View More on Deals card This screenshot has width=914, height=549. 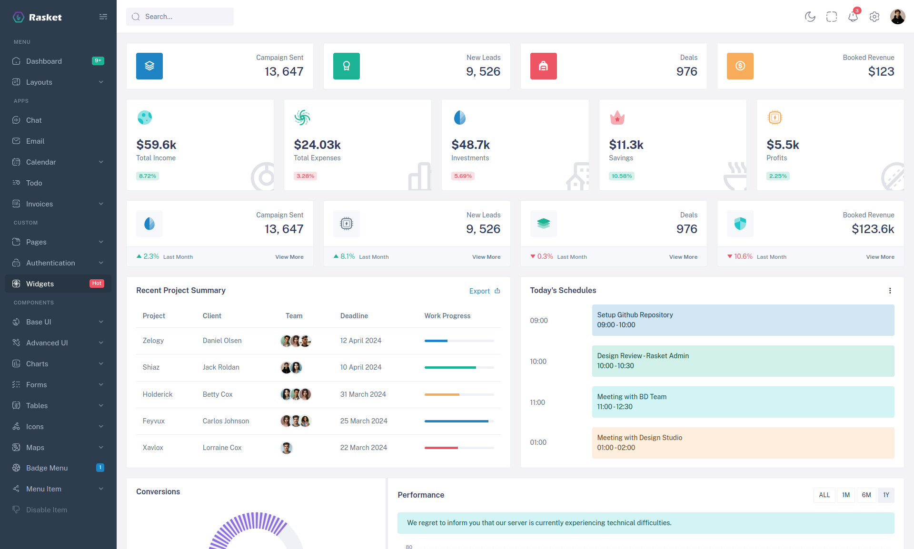click(x=683, y=257)
